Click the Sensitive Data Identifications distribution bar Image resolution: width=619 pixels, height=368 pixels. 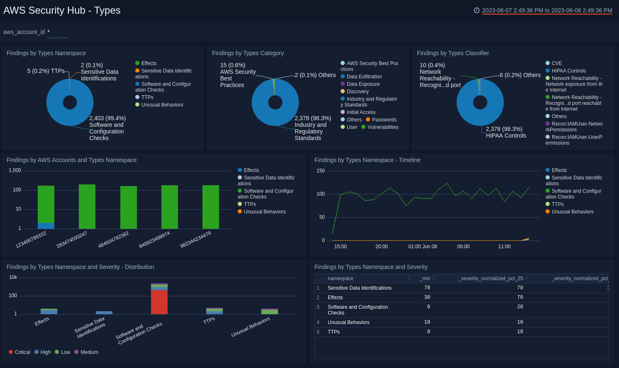click(x=104, y=312)
